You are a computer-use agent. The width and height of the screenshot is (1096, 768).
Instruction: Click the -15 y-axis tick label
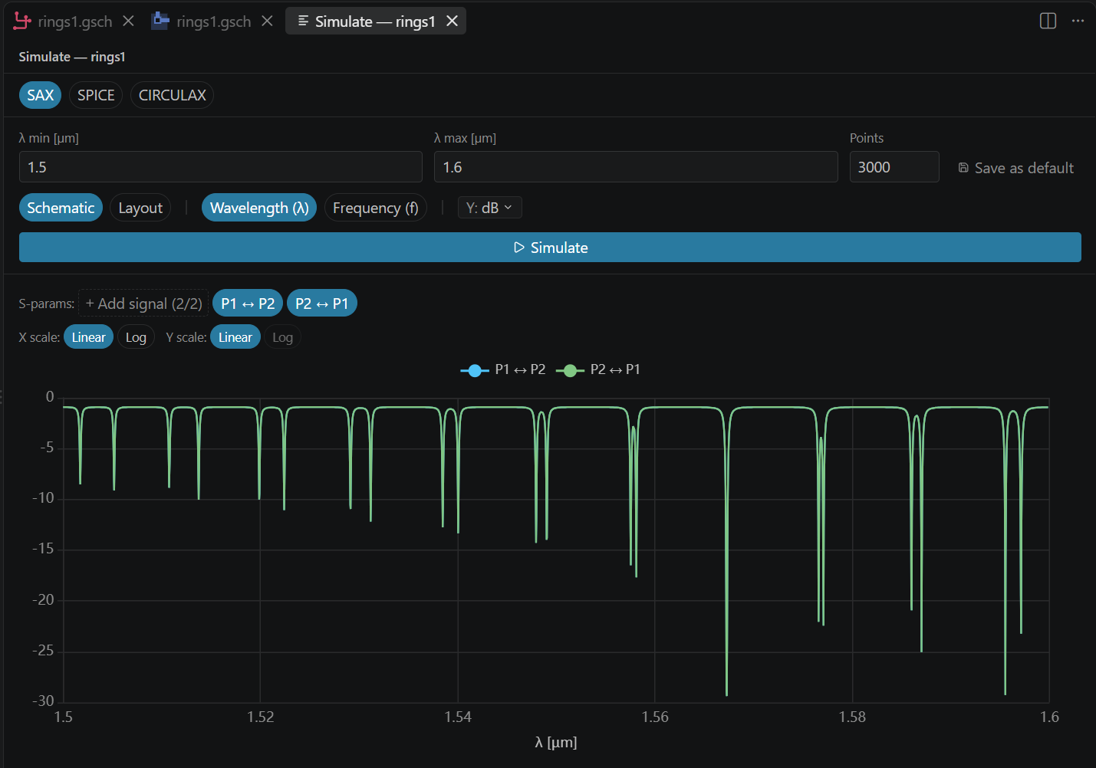tap(44, 548)
